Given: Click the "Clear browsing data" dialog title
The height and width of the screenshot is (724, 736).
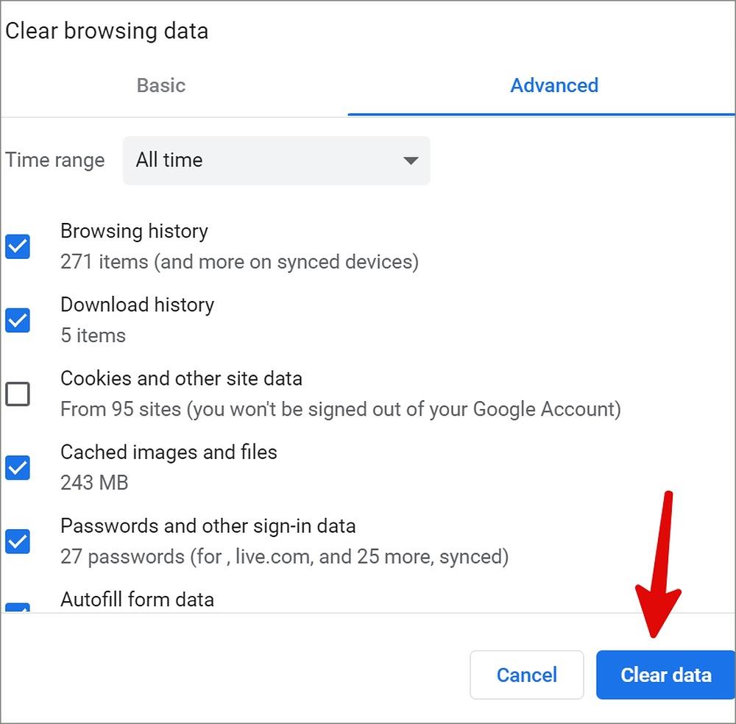Looking at the screenshot, I should click(x=107, y=32).
